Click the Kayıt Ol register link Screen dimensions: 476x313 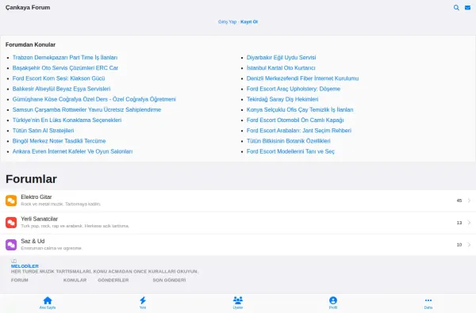point(249,22)
